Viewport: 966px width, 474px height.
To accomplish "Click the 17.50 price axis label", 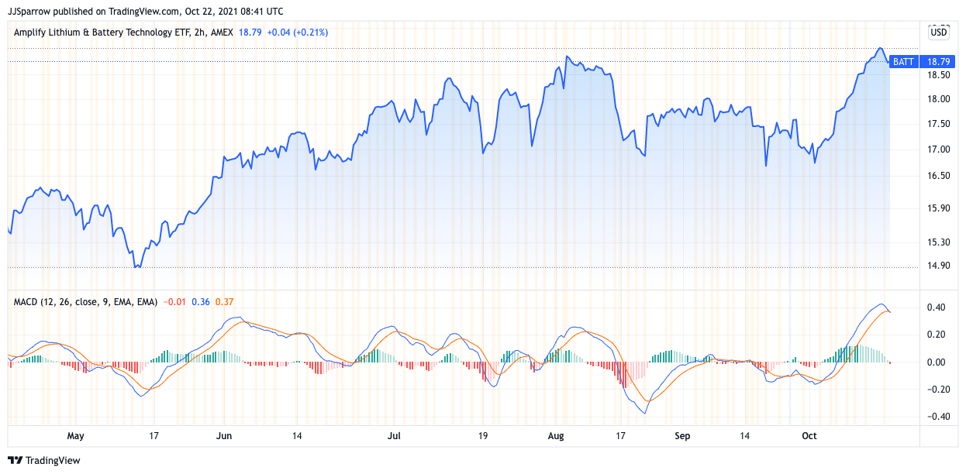I will [x=939, y=124].
